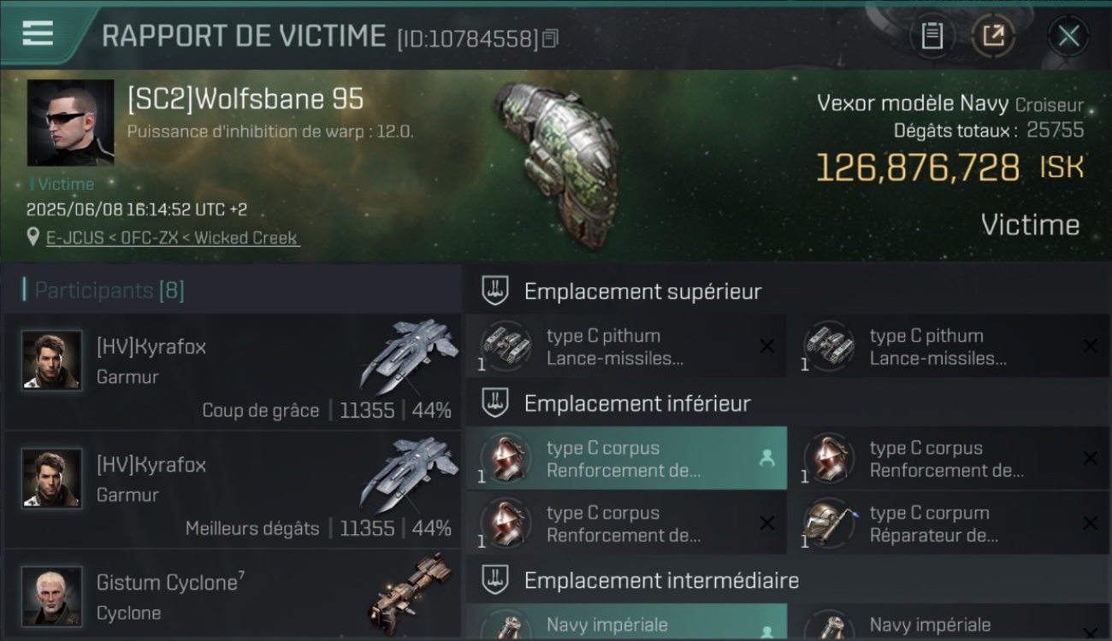Click corpum Réparateur module icon
1112x641 pixels.
click(x=829, y=523)
